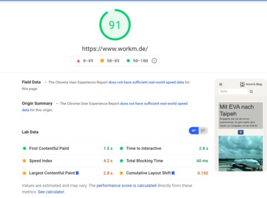Image resolution: width=267 pixels, height=198 pixels.
Task: Switch Lab Data to expanded description view
Action: point(203,131)
